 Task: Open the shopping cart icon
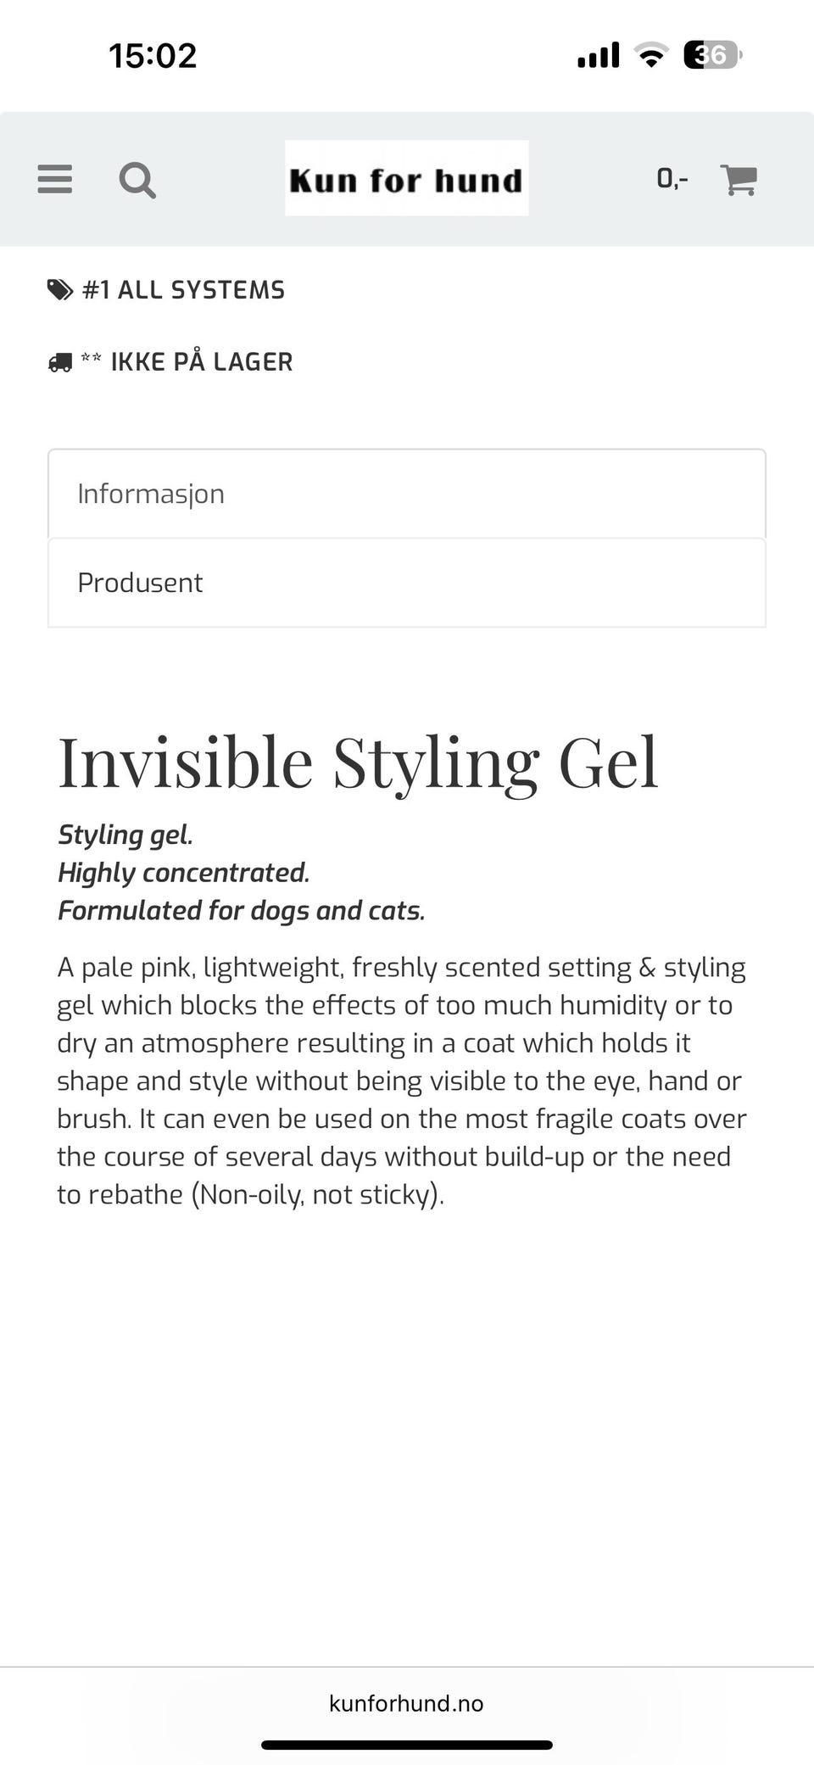coord(739,180)
